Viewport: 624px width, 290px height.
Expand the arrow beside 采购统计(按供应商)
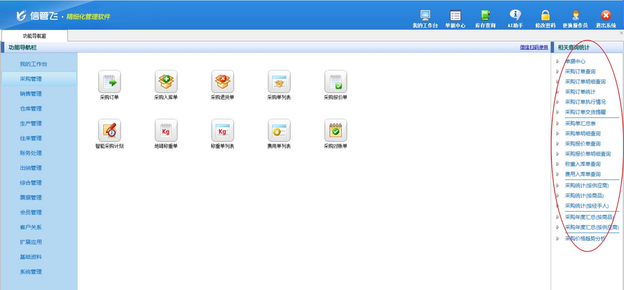click(x=558, y=186)
